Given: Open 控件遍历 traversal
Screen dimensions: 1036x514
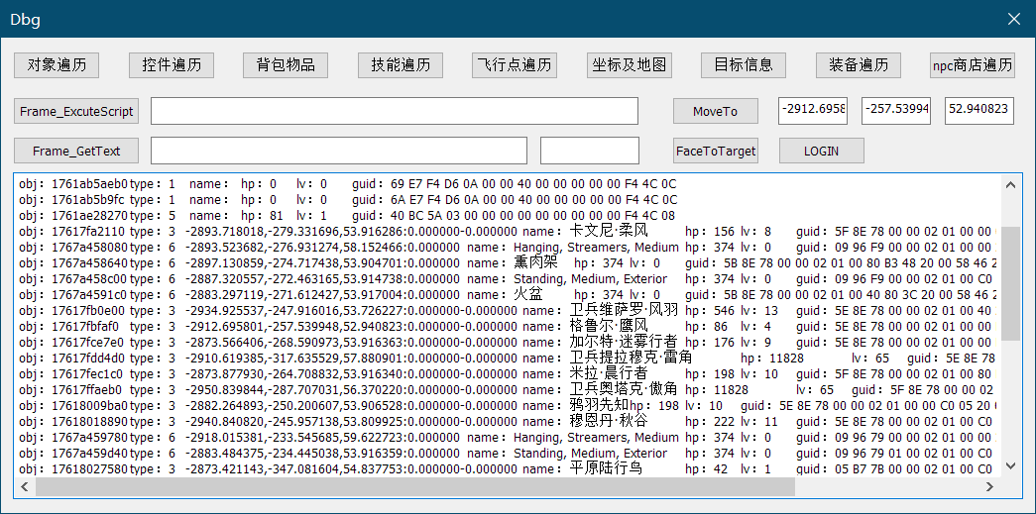Looking at the screenshot, I should coord(172,65).
